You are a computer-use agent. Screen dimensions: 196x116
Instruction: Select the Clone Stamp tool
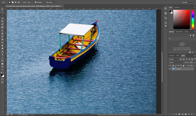(2, 34)
